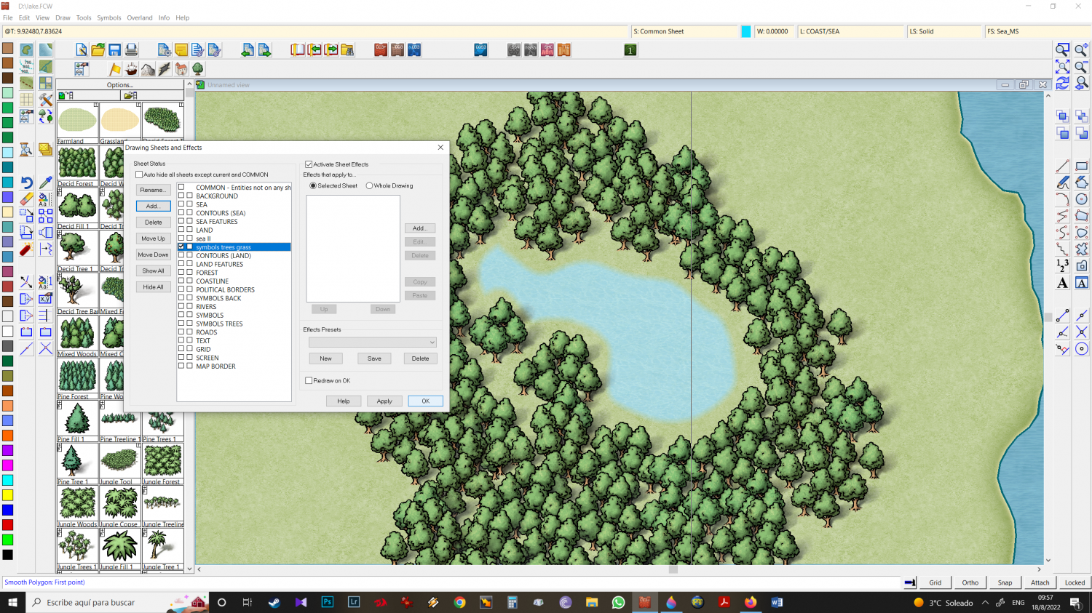
Task: Click the Open file folder icon
Action: coord(98,49)
